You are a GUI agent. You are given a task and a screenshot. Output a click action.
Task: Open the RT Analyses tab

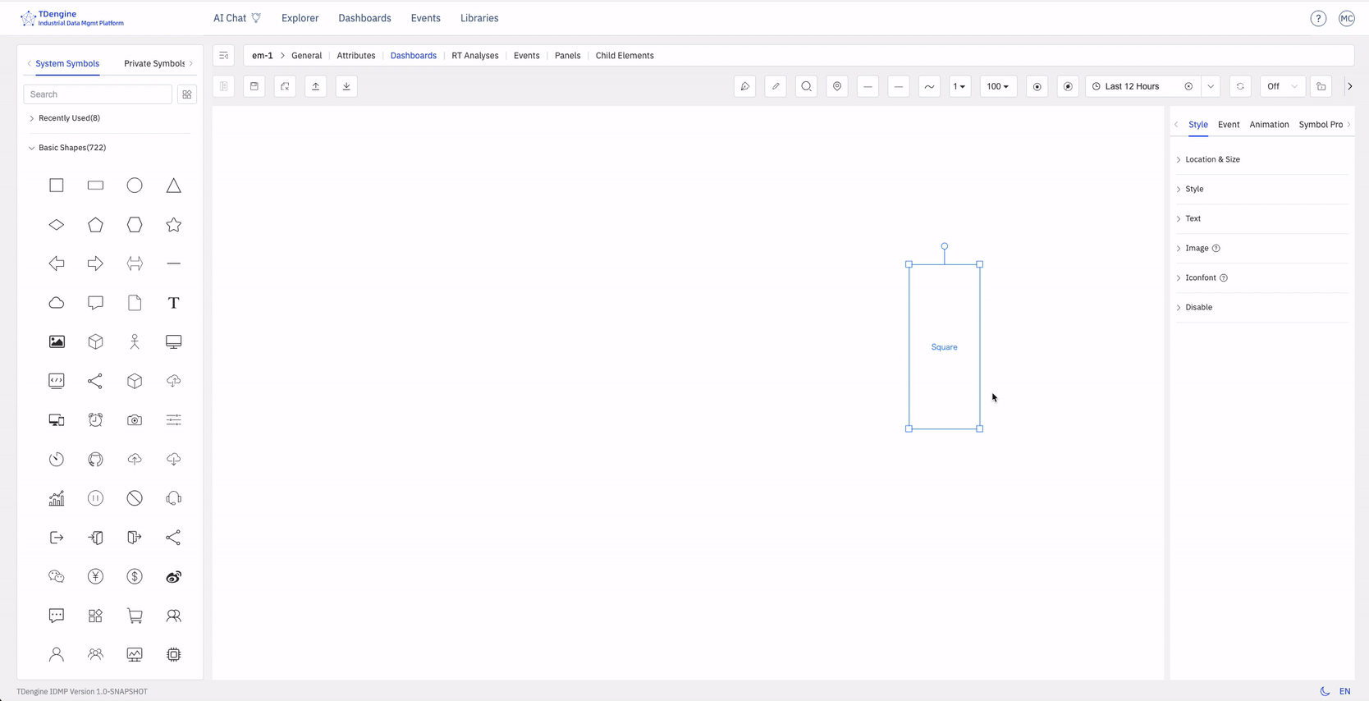pos(475,56)
